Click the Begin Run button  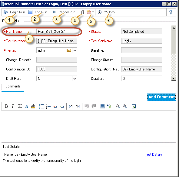14,12
